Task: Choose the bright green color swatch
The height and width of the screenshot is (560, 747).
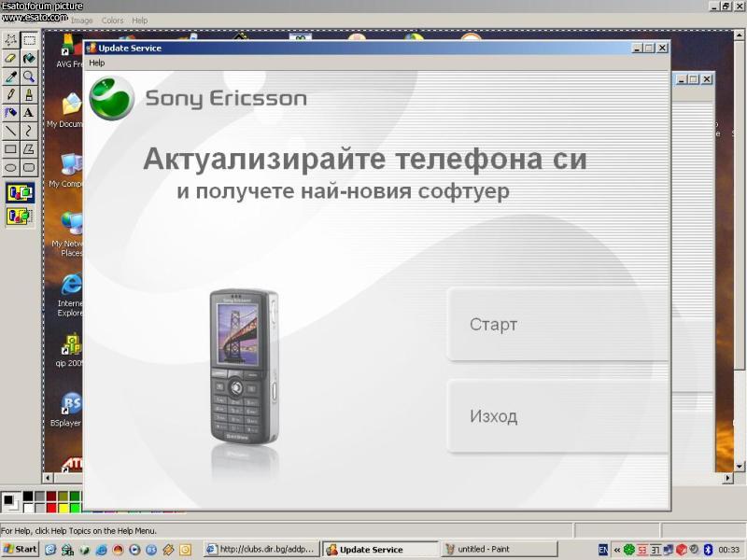Action: [75, 508]
